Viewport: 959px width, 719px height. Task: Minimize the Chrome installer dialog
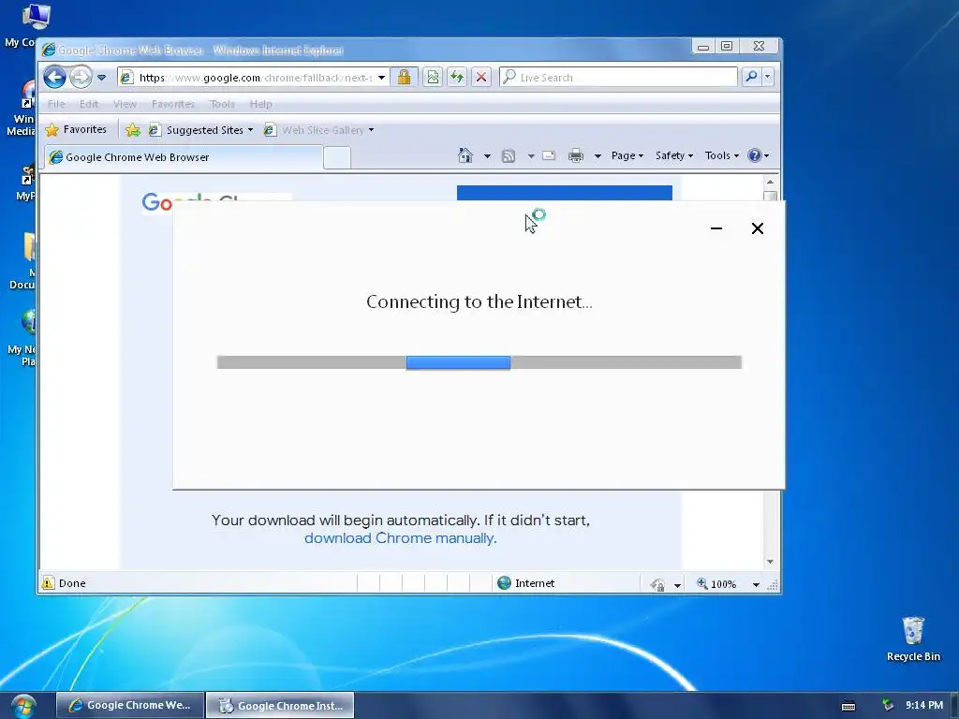tap(716, 228)
